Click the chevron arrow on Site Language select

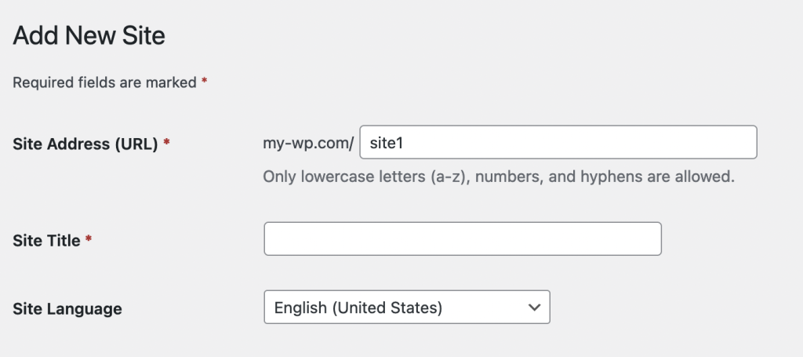pos(535,308)
